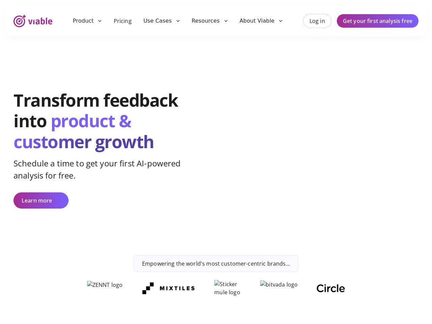Viewport: 432px width, 324px height.
Task: Click the Learn more button
Action: pyautogui.click(x=41, y=200)
